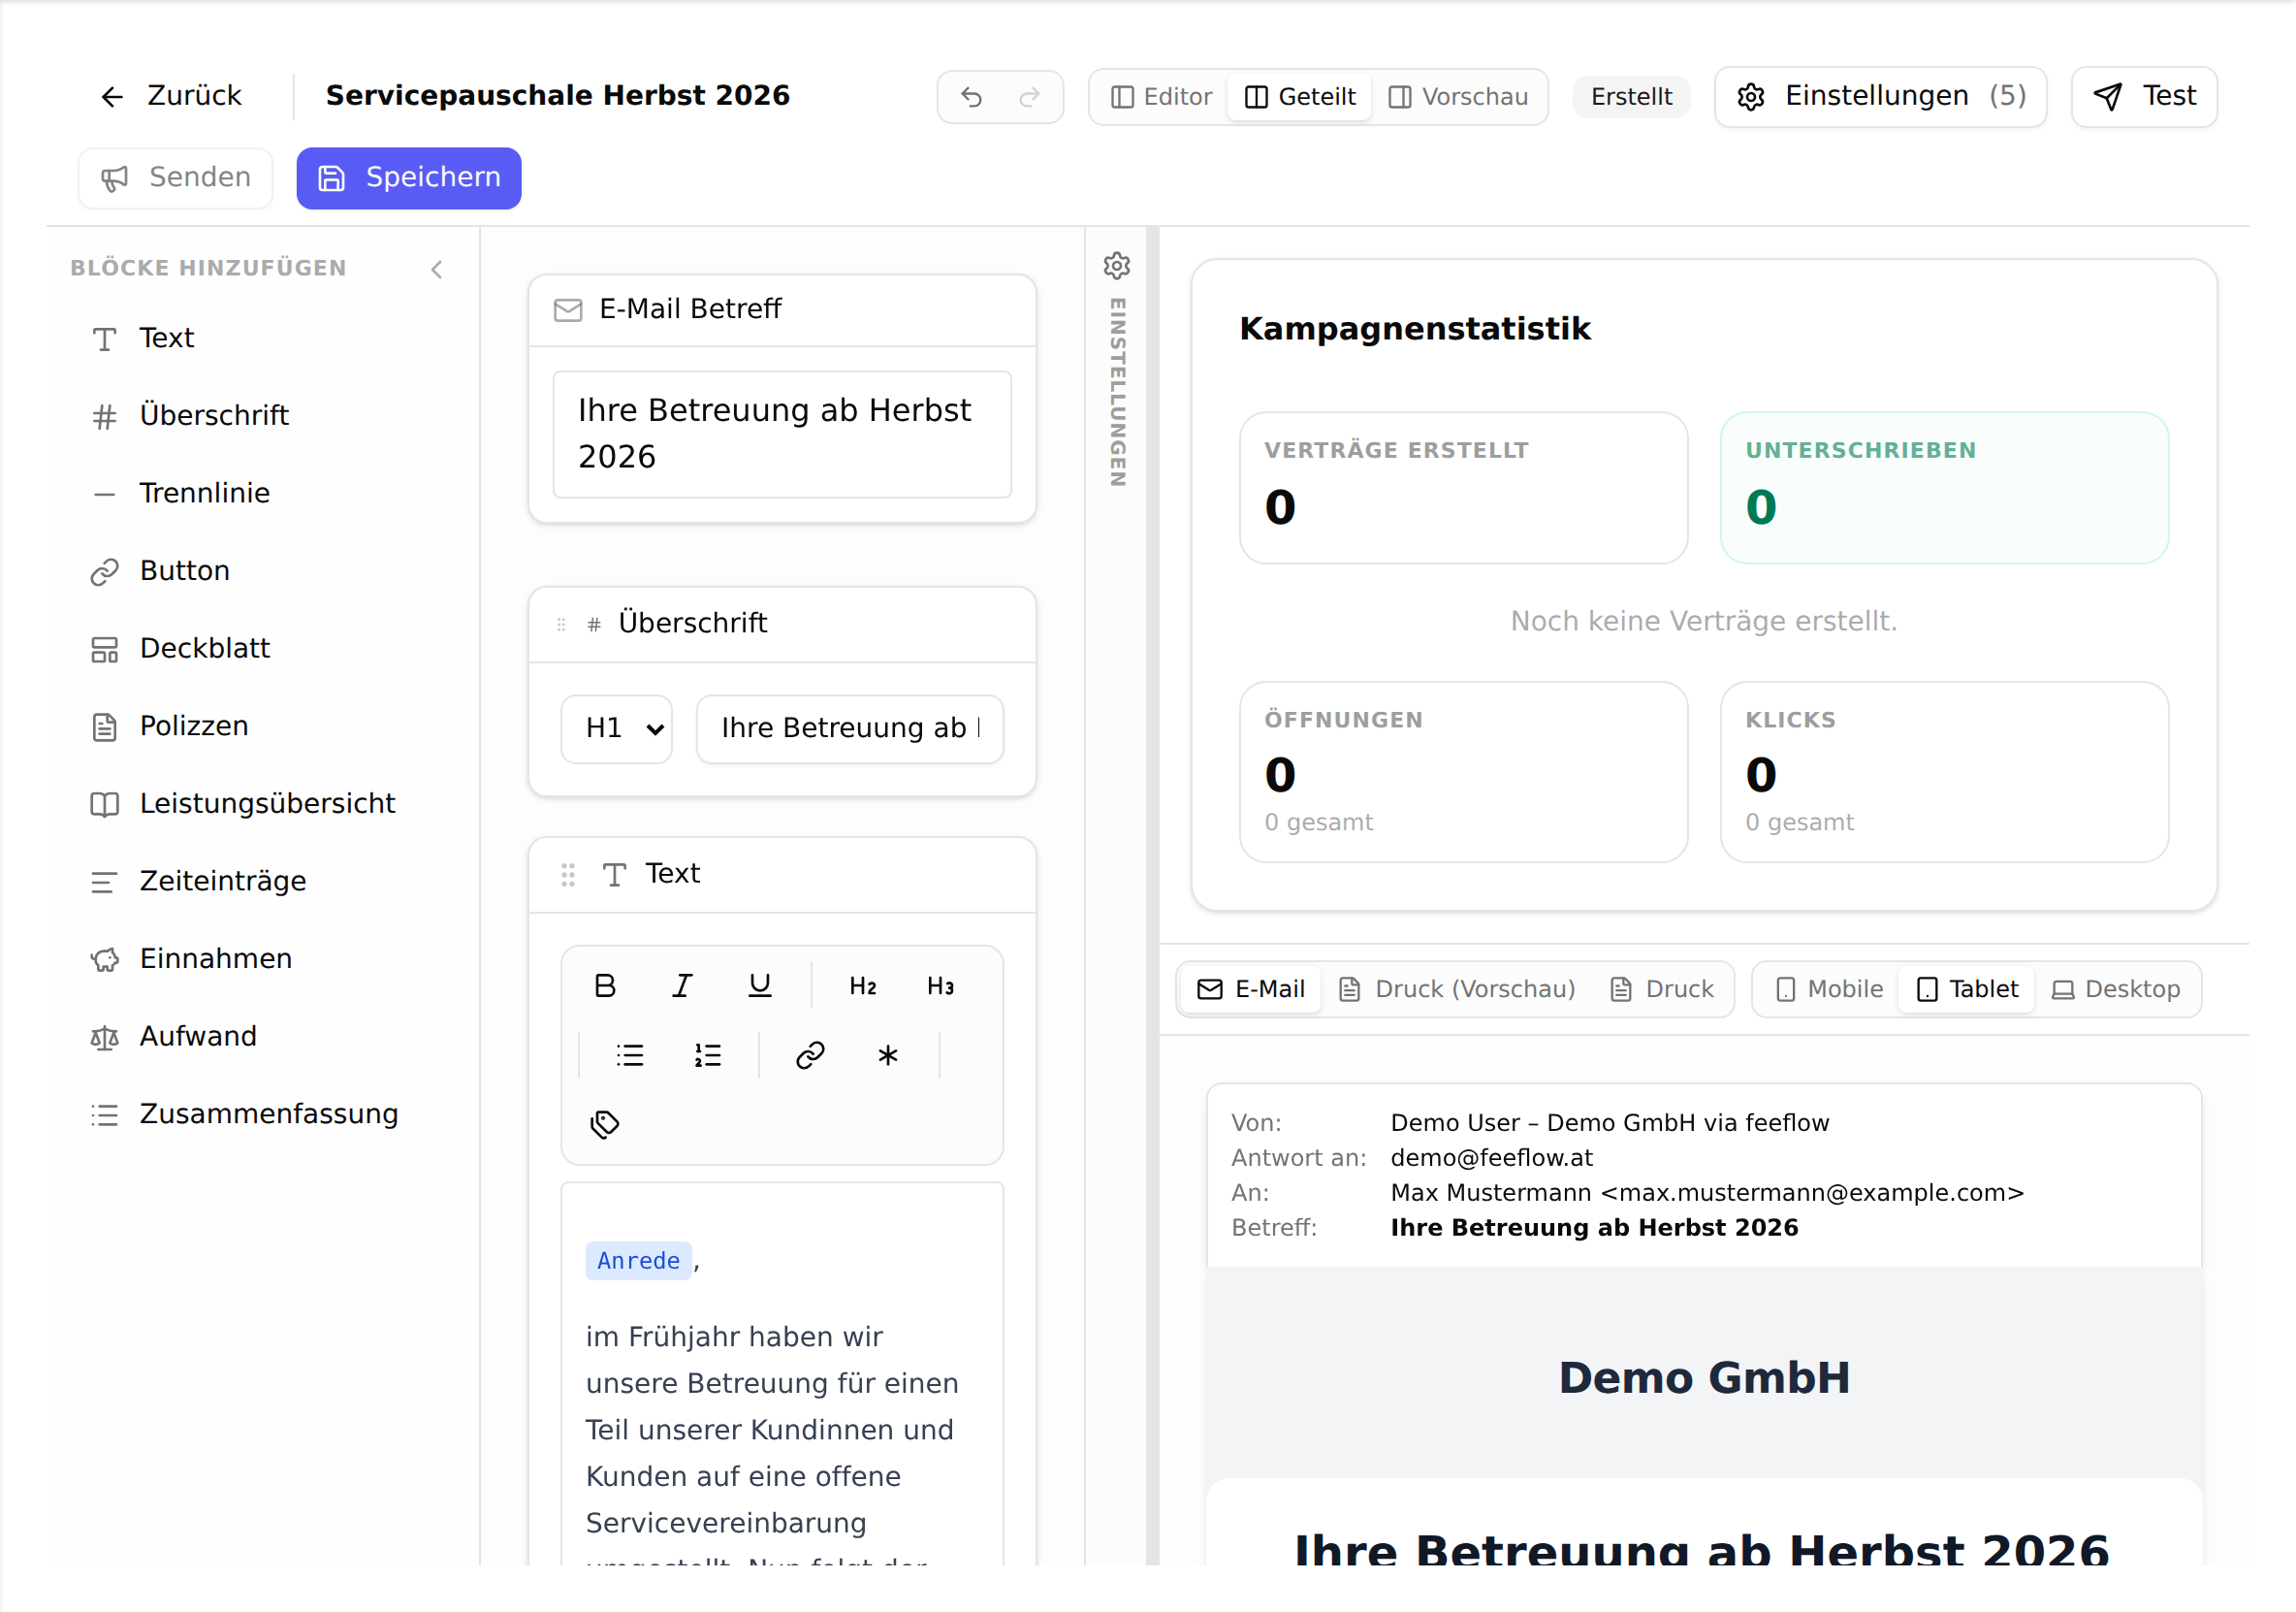This screenshot has height=1612, width=2296.
Task: Open the H1 heading level dropdown
Action: [617, 728]
